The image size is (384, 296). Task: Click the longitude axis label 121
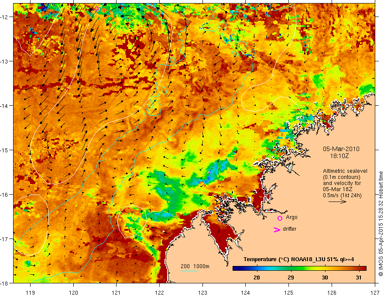pyautogui.click(x=117, y=293)
